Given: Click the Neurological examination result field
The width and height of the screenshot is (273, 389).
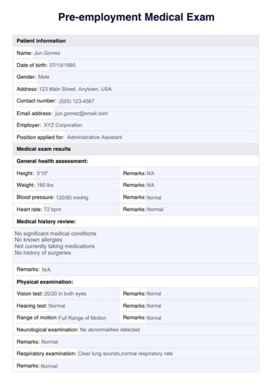Looking at the screenshot, I should [x=110, y=330].
